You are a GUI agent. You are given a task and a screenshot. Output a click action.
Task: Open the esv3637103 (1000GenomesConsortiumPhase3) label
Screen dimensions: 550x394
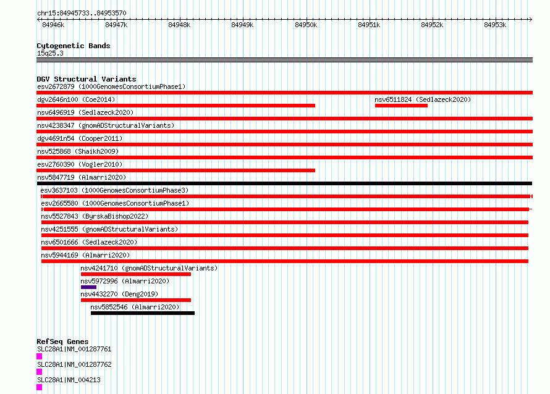coord(114,190)
